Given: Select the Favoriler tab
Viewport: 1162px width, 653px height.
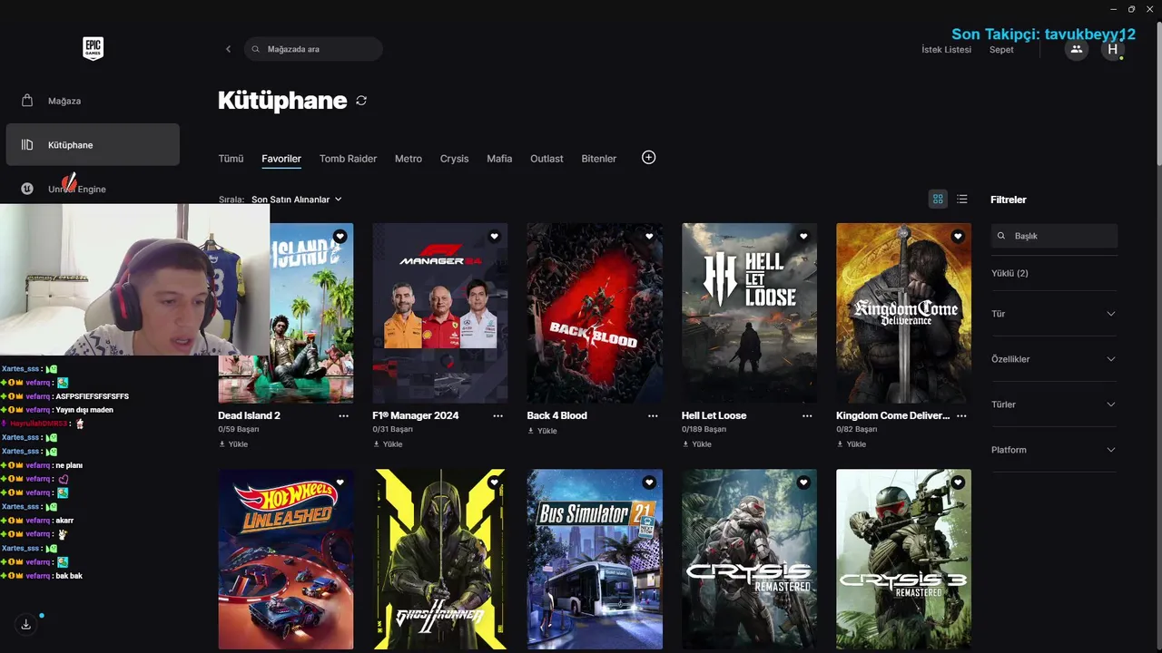Looking at the screenshot, I should pos(281,159).
